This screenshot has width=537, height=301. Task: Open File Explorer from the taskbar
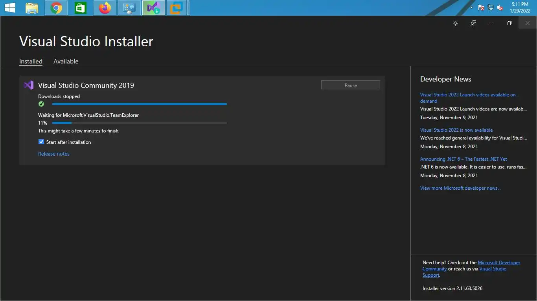32,8
